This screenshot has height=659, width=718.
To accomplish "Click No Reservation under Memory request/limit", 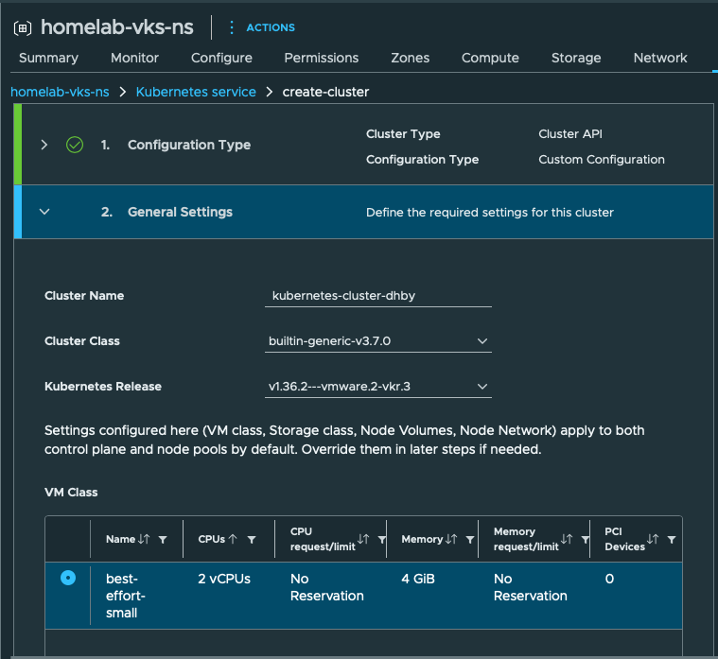I will 531,587.
